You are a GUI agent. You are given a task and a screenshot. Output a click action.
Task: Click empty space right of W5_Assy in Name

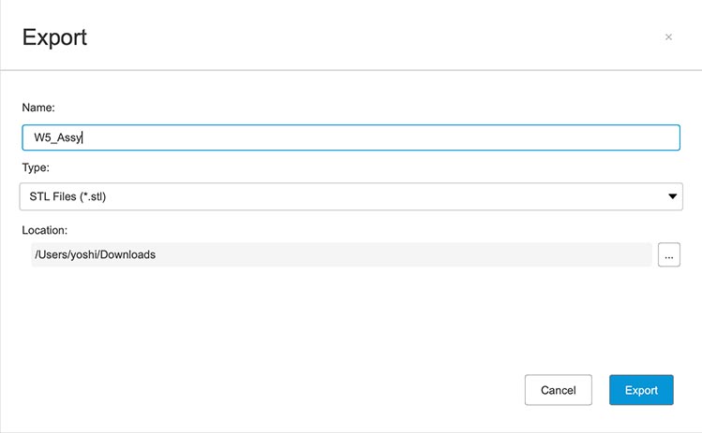375,137
